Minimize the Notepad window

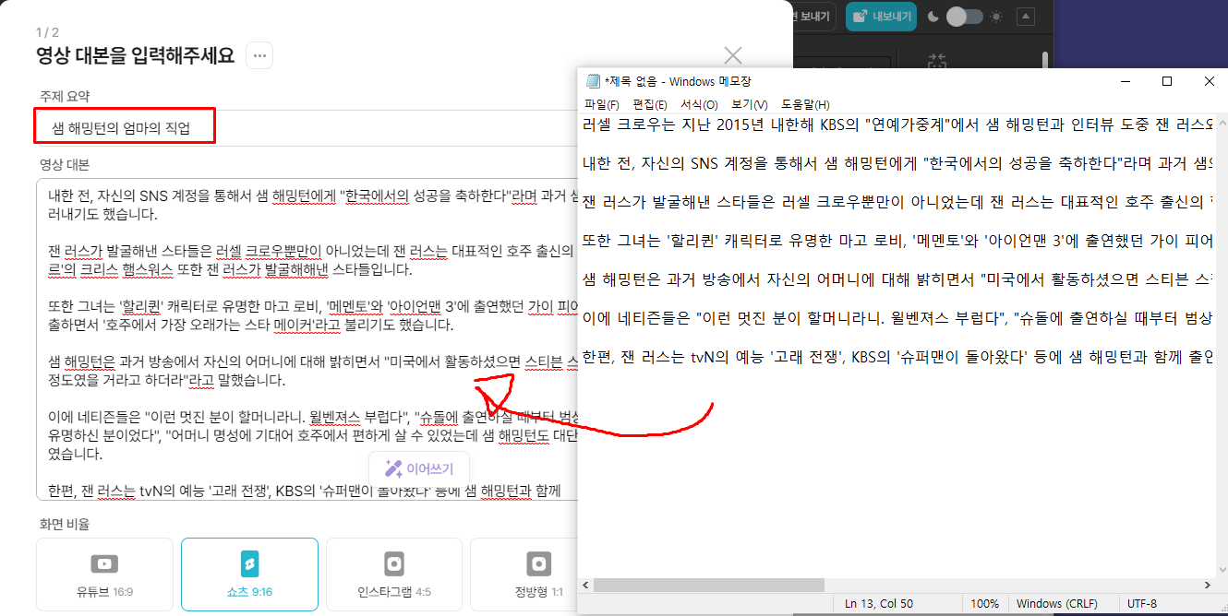point(1125,81)
